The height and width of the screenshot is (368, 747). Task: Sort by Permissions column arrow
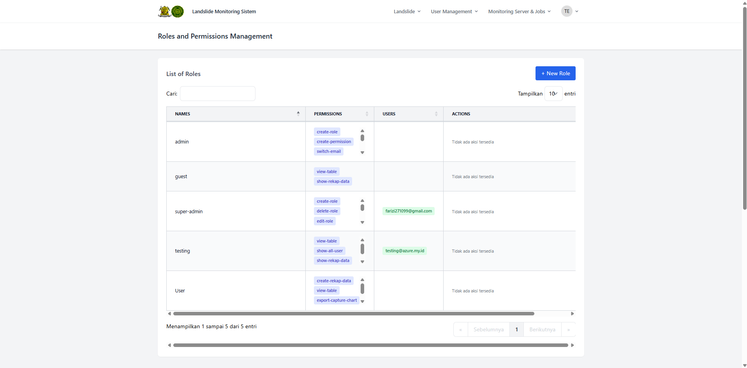[x=366, y=114]
